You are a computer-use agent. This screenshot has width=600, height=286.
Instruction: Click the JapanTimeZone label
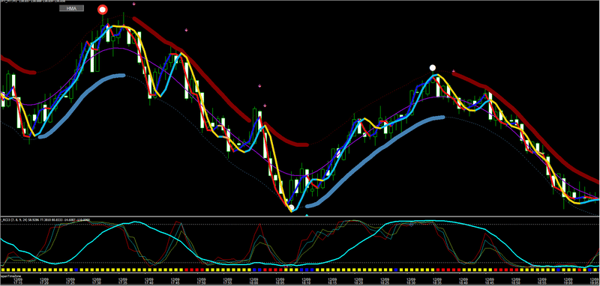pyautogui.click(x=10, y=276)
